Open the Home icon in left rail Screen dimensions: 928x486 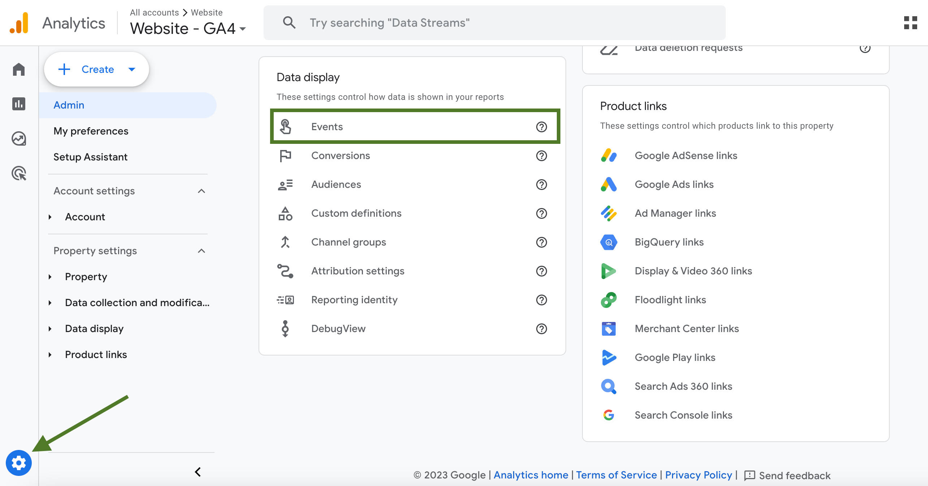pos(19,69)
